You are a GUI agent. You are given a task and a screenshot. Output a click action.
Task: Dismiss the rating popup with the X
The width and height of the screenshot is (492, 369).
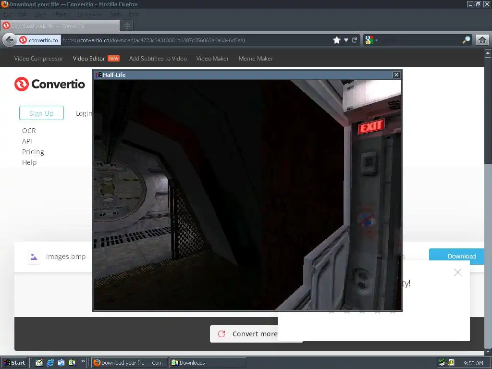[x=458, y=272]
